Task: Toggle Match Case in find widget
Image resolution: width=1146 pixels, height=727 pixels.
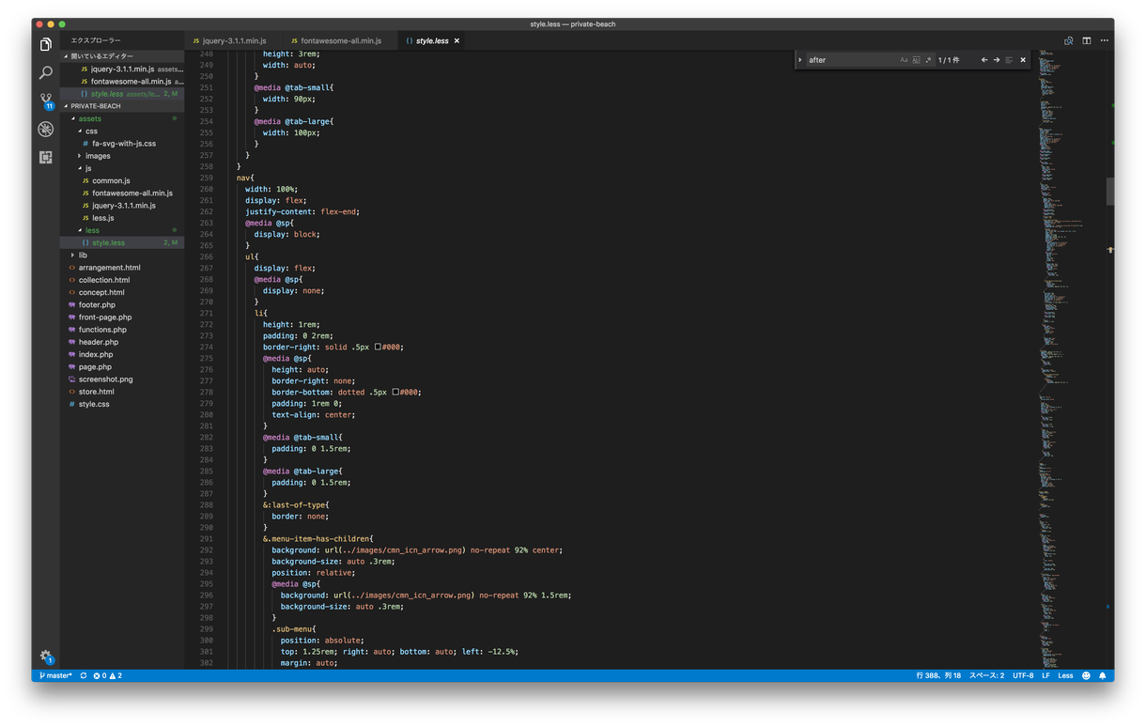Action: click(904, 60)
